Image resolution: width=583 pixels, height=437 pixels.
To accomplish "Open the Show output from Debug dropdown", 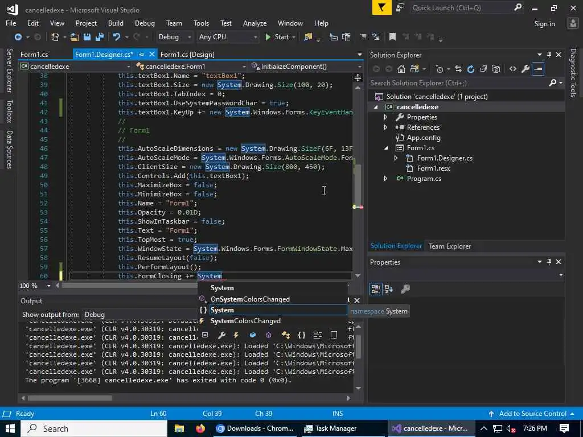I will tap(141, 314).
